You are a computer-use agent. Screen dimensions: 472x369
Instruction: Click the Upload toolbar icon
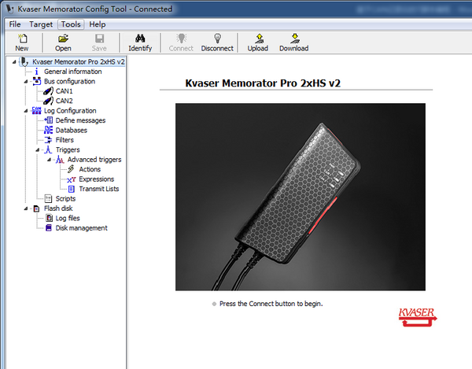click(x=258, y=39)
